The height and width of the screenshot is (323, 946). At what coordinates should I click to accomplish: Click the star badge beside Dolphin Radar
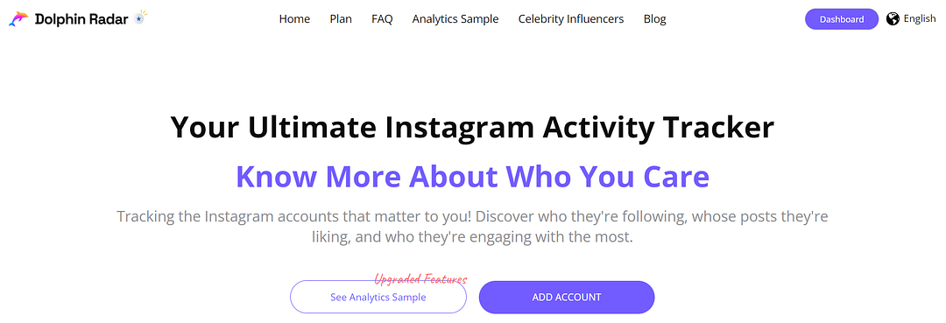pyautogui.click(x=140, y=17)
